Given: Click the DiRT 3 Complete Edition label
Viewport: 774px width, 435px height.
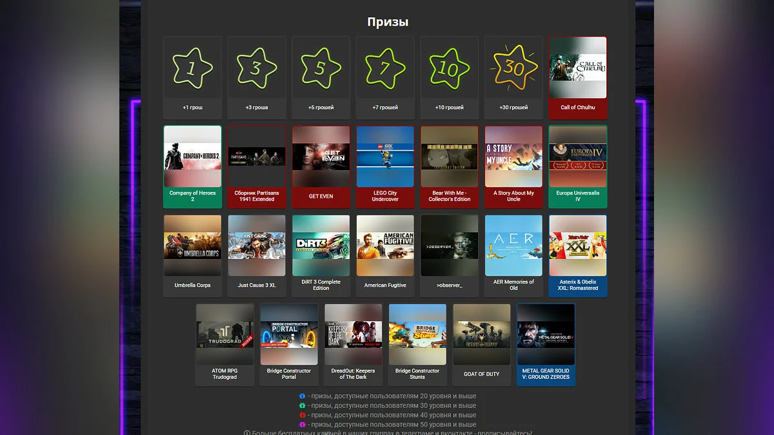Looking at the screenshot, I should click(321, 285).
